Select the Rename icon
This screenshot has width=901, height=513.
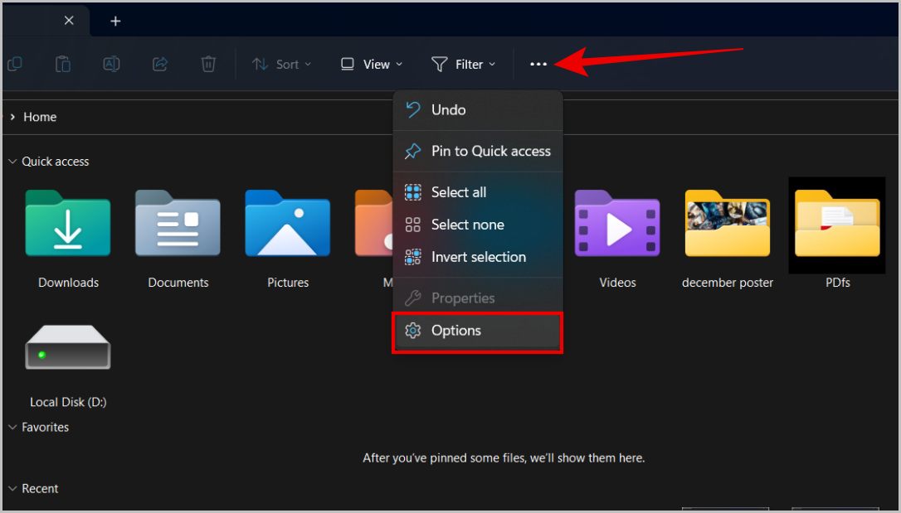pyautogui.click(x=111, y=64)
